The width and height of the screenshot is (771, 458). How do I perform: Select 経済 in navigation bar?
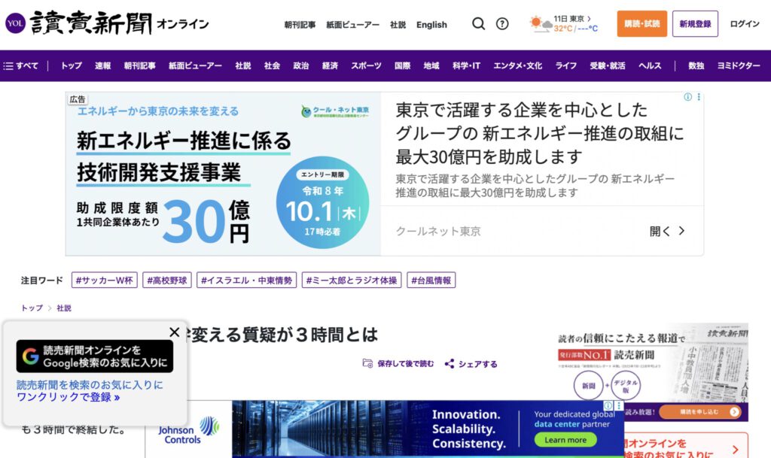(x=330, y=65)
